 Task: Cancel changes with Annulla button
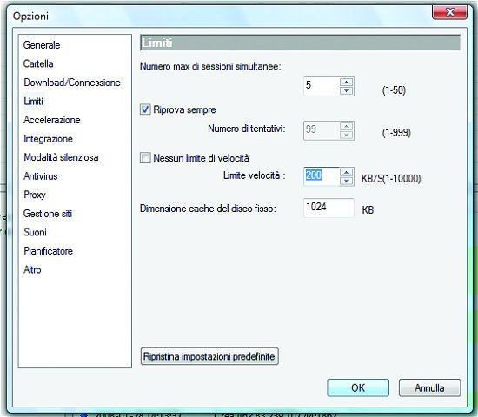pyautogui.click(x=429, y=387)
